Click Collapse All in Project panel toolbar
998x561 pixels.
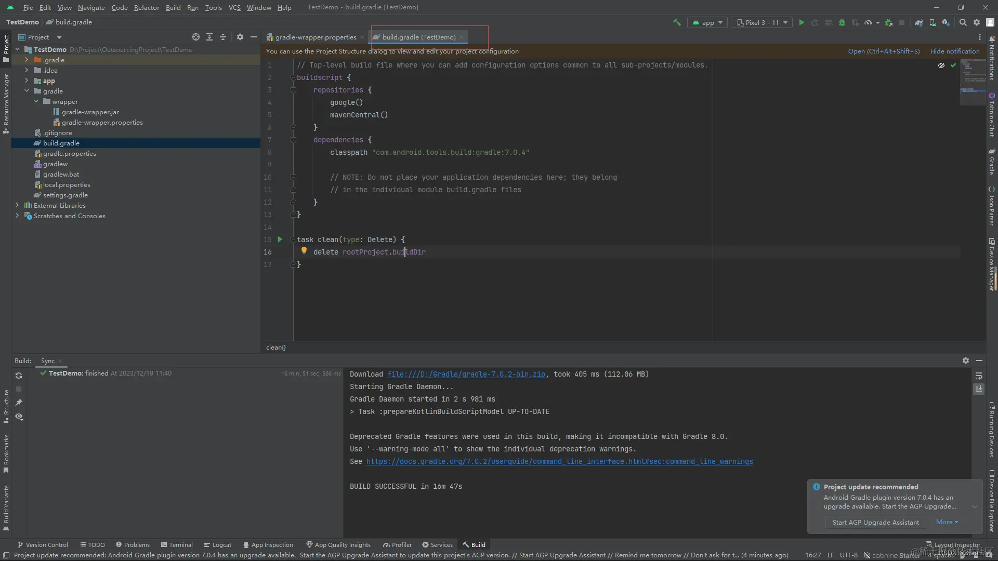pyautogui.click(x=223, y=37)
